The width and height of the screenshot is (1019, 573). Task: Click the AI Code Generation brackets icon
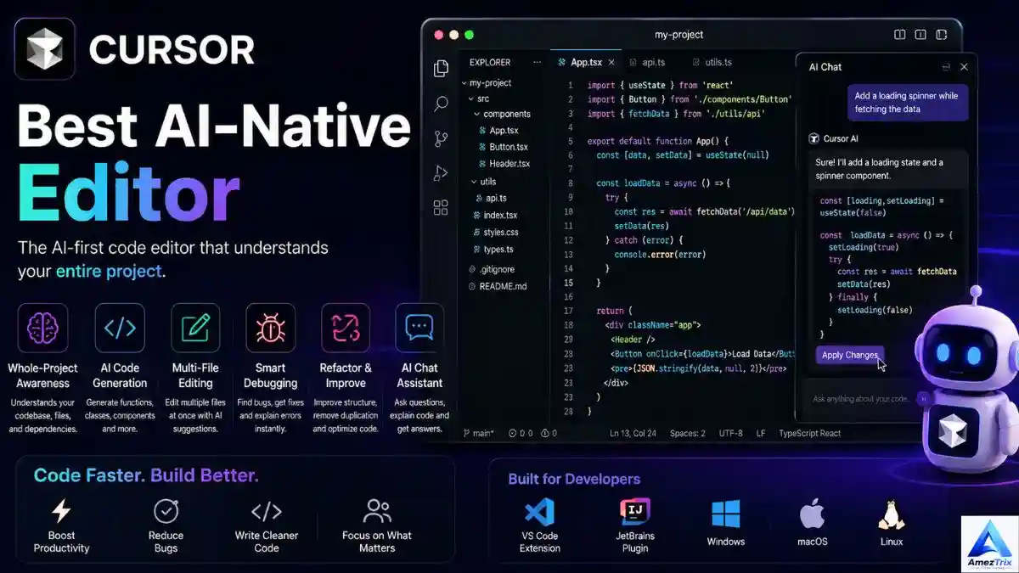pos(120,328)
